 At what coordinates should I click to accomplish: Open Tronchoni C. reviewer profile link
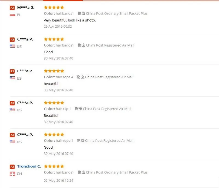click(x=29, y=166)
